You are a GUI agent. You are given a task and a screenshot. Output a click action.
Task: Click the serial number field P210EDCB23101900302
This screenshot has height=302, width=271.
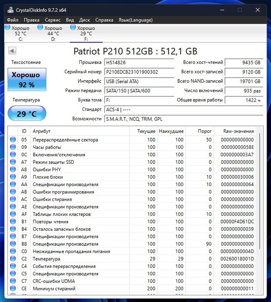(139, 72)
